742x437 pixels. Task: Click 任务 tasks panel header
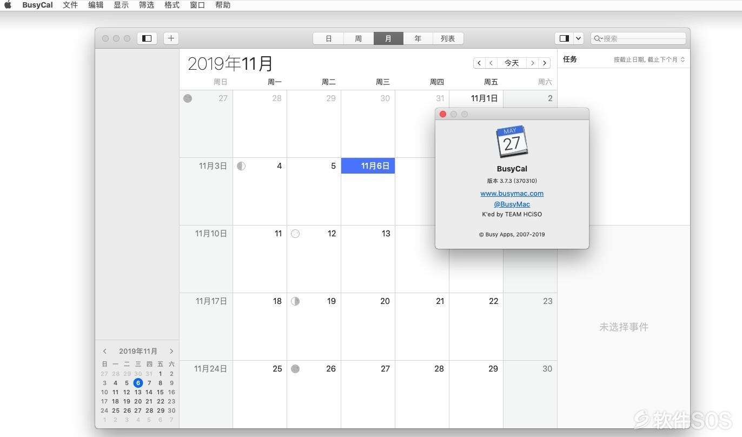click(x=570, y=59)
